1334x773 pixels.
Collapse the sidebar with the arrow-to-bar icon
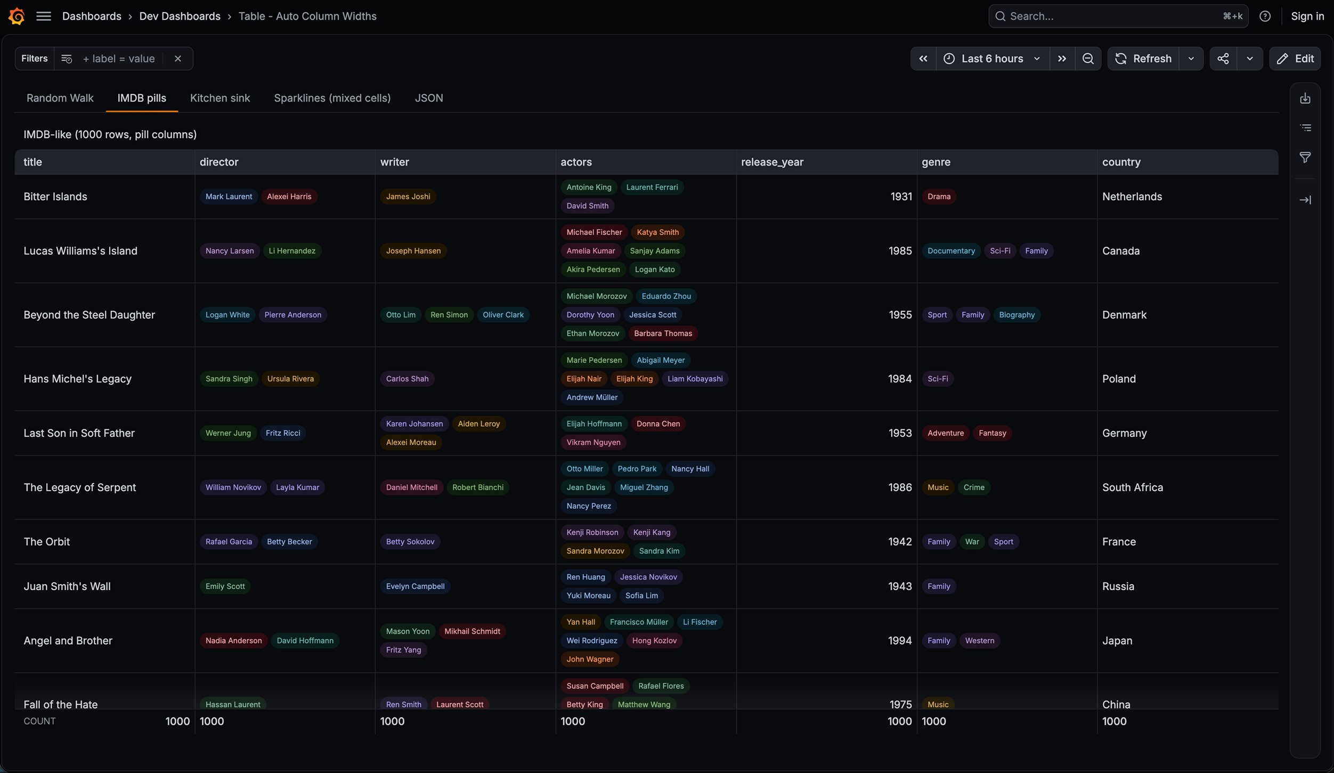pyautogui.click(x=1305, y=200)
